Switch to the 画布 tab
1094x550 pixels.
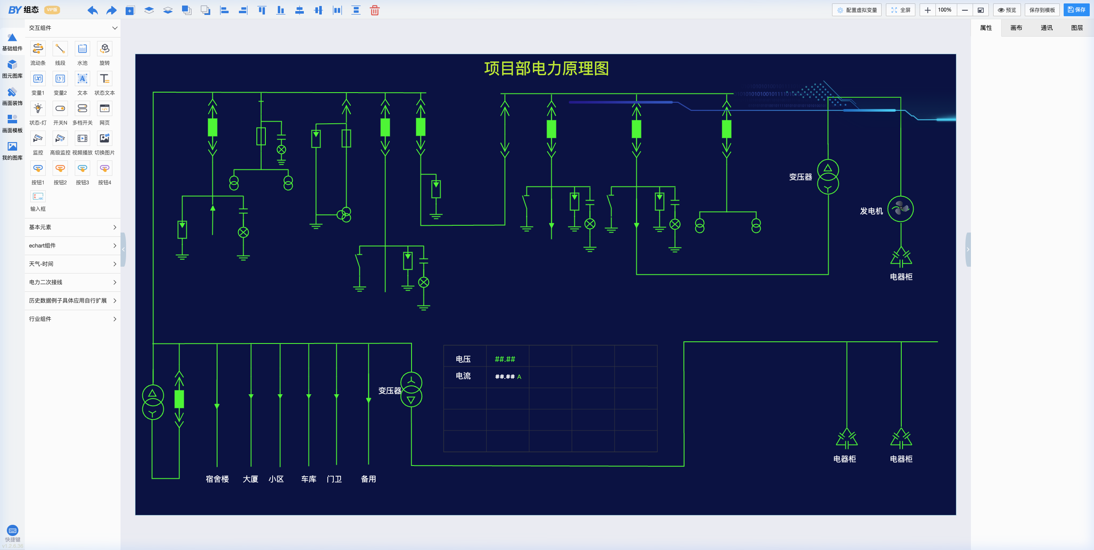1016,28
